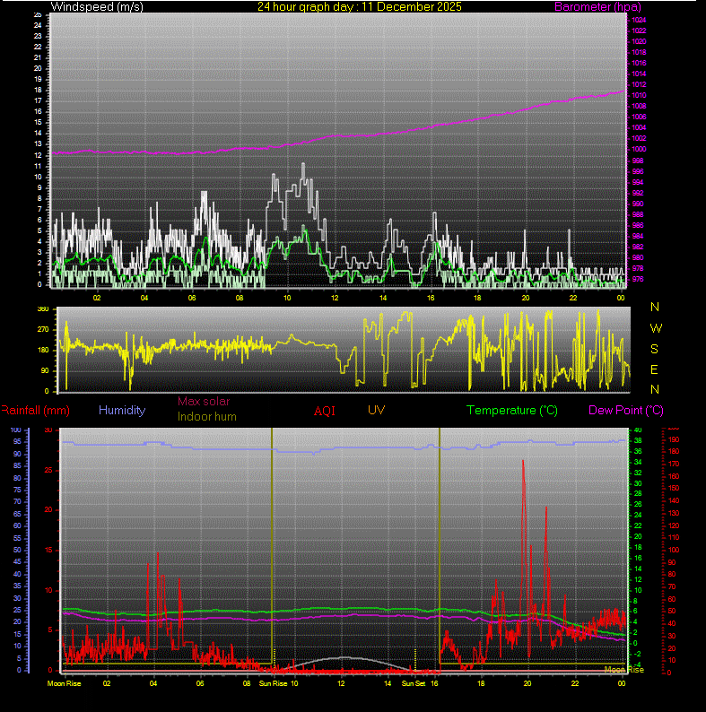Click the 990 barometer scale value
Image resolution: width=706 pixels, height=712 pixels.
(638, 204)
